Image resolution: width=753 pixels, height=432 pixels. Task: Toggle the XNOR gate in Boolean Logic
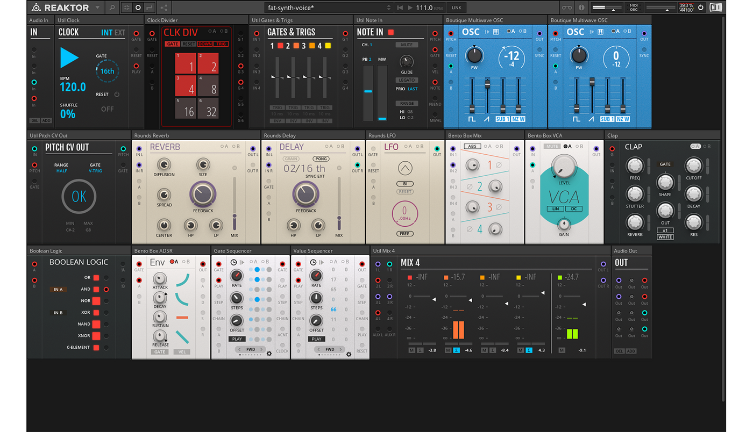[x=96, y=336]
